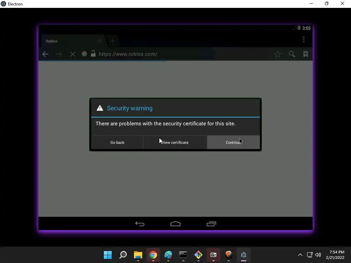Continue past the security warning
The height and width of the screenshot is (263, 351).
[233, 142]
